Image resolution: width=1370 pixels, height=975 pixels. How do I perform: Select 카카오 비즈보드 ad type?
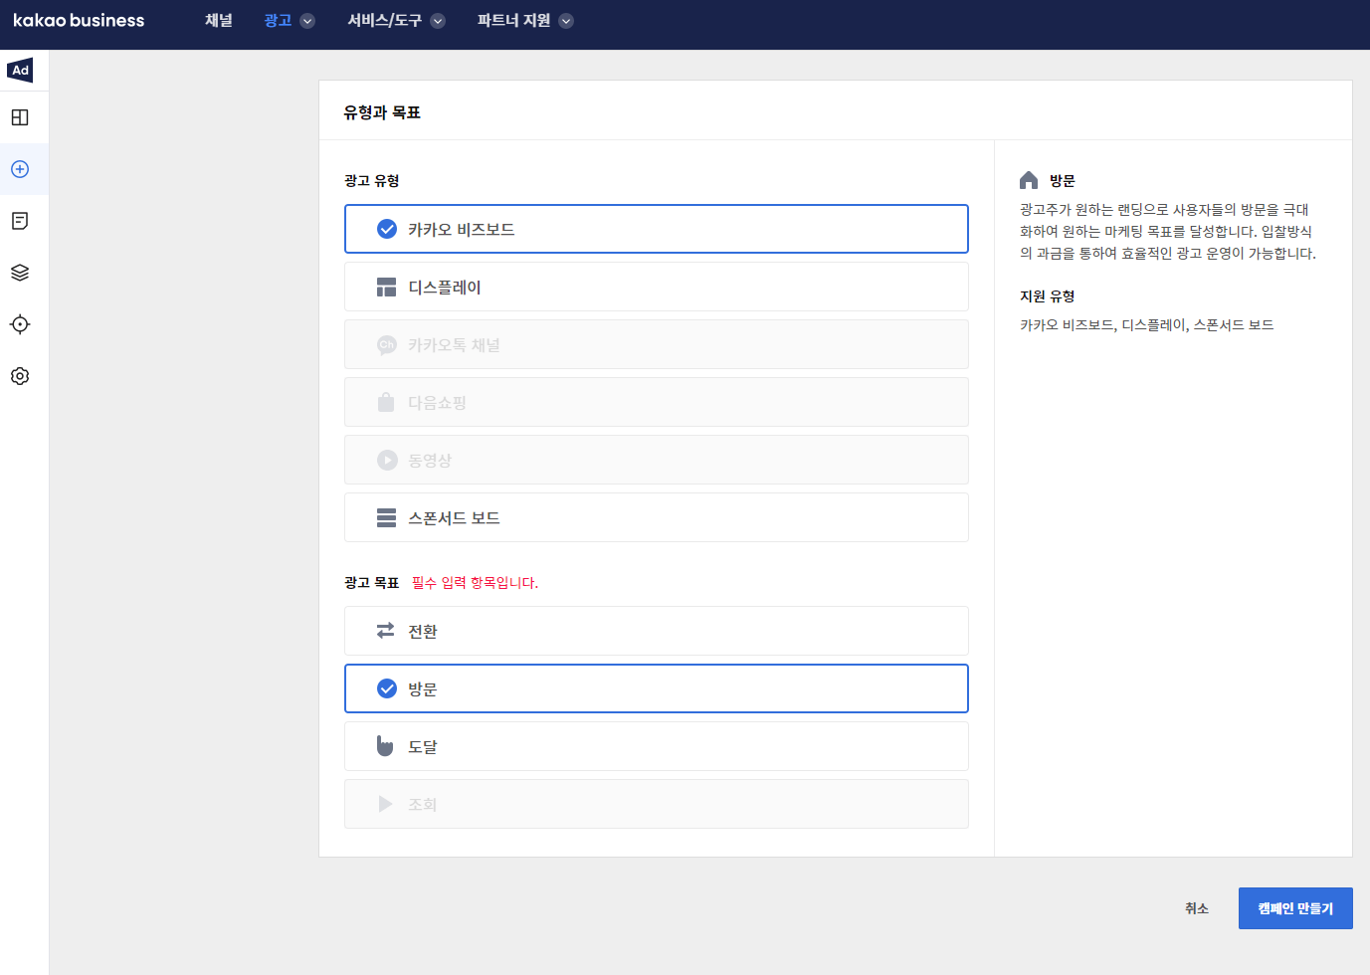click(x=657, y=229)
